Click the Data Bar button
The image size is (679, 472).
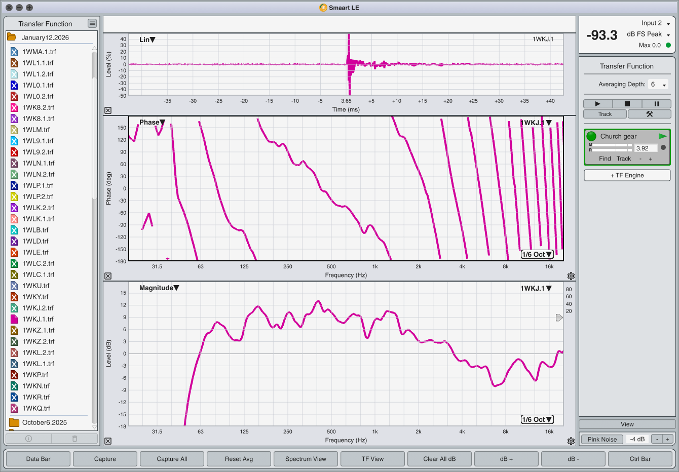pos(39,459)
